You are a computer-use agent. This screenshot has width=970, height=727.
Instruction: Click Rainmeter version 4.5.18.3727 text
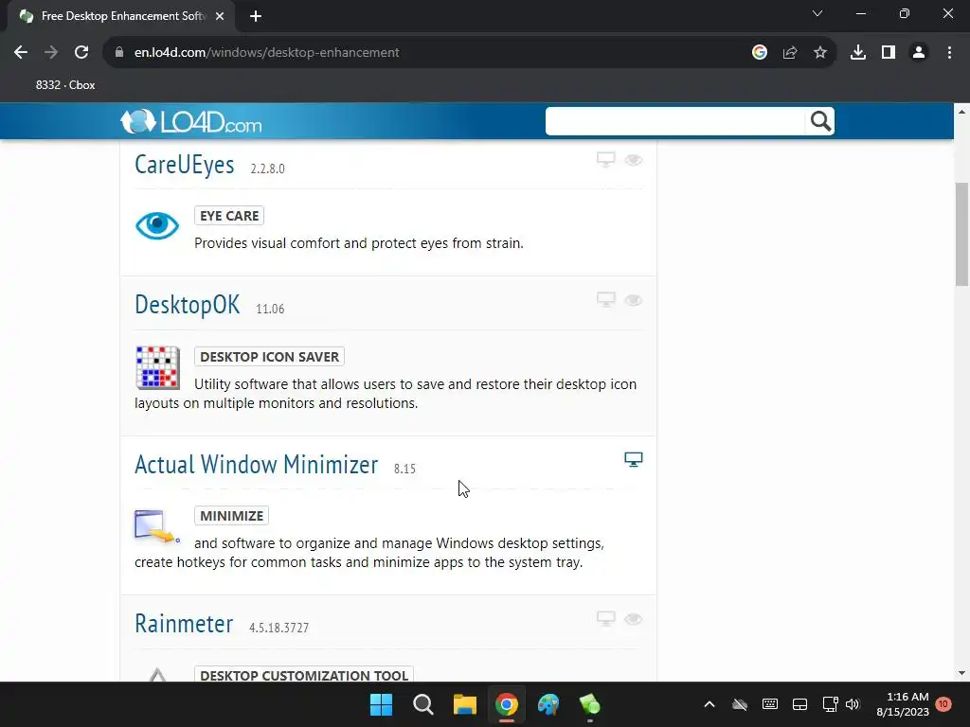[279, 628]
